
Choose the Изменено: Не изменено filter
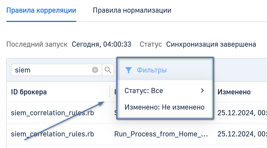(164, 107)
